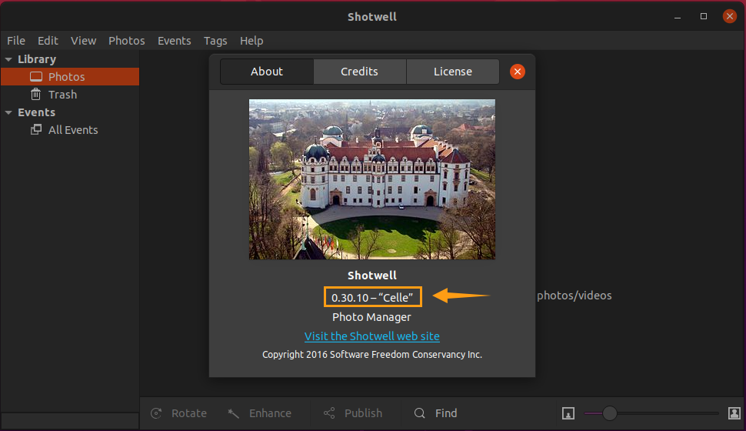Open the Edit menu
This screenshot has height=431, width=746.
click(x=48, y=41)
